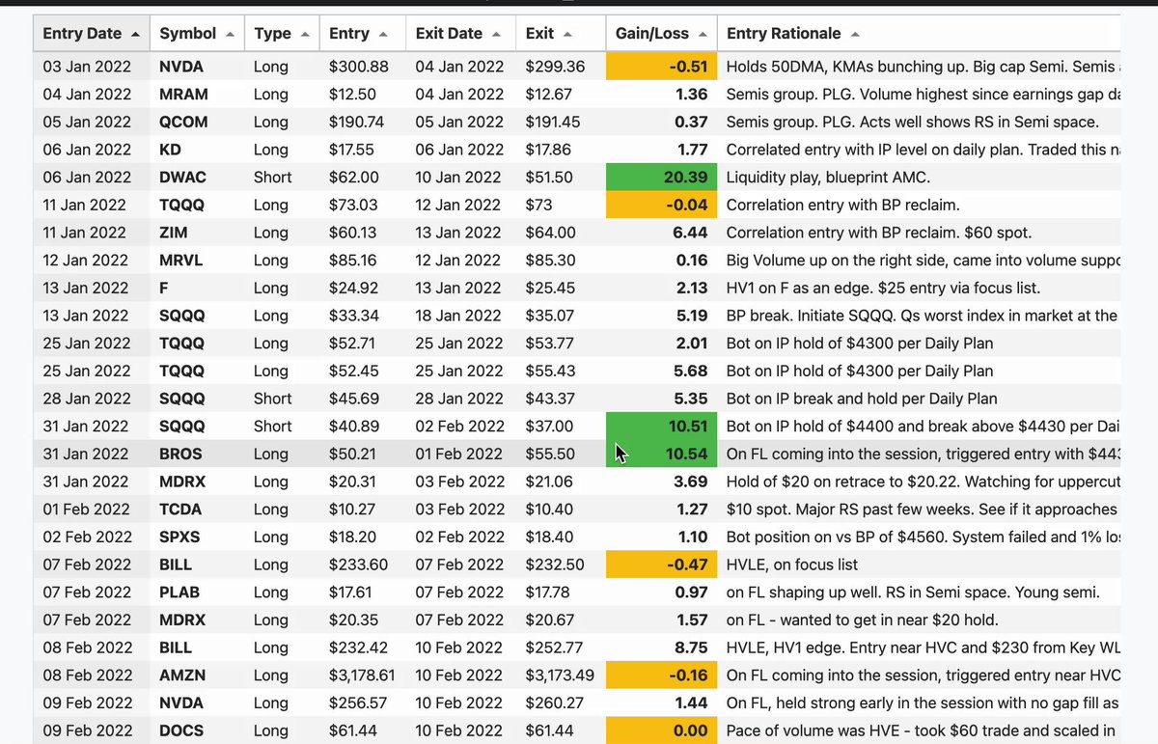Viewport: 1158px width, 744px height.
Task: Click the Entry Date header label
Action: (83, 34)
